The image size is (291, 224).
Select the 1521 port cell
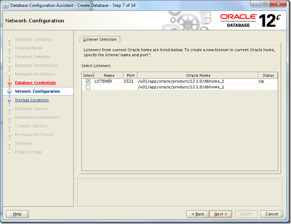pyautogui.click(x=130, y=82)
